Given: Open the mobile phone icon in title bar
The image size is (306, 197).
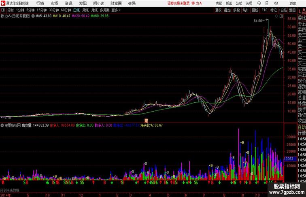Looking at the screenshot, I should pos(267,3).
